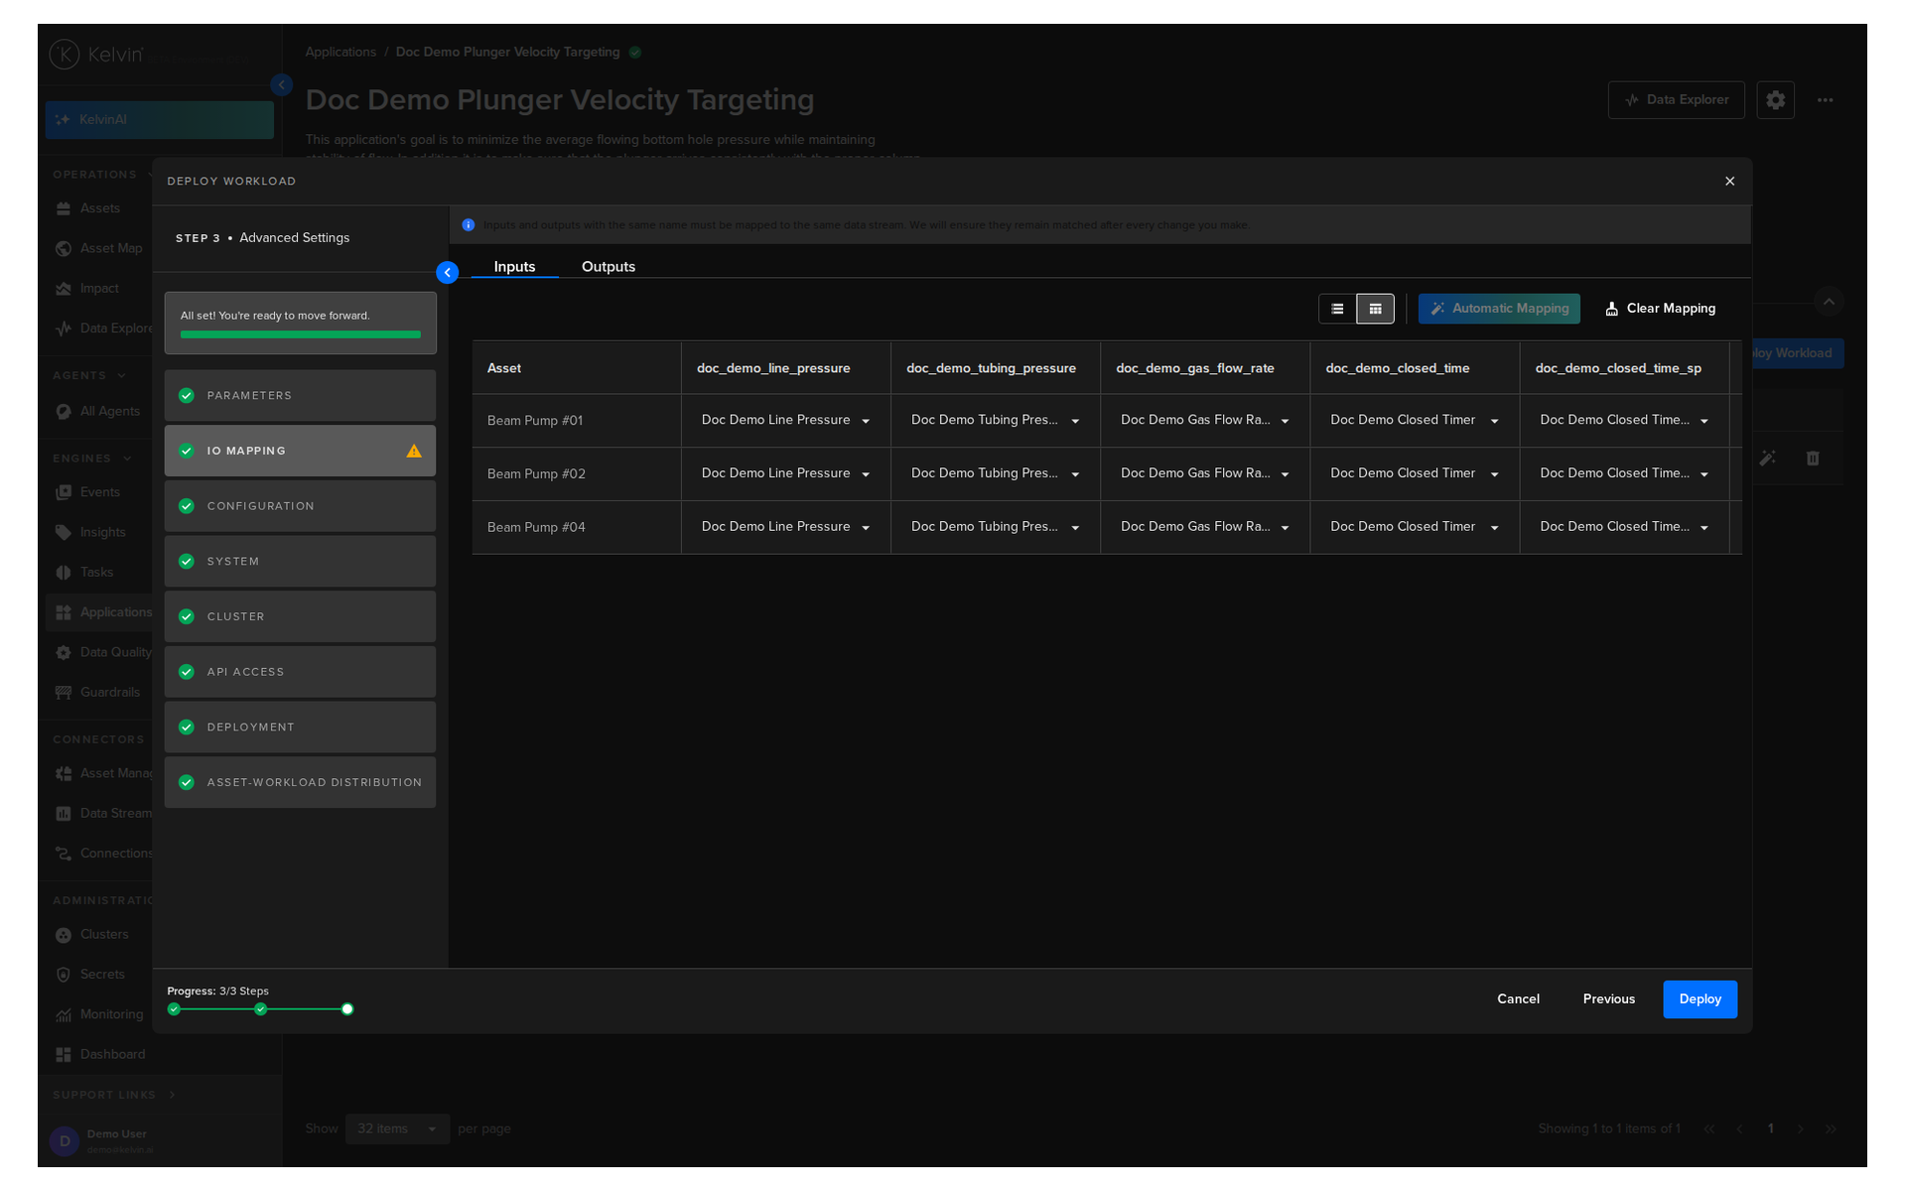
Task: Open Asset Map in the sidebar
Action: (x=99, y=248)
